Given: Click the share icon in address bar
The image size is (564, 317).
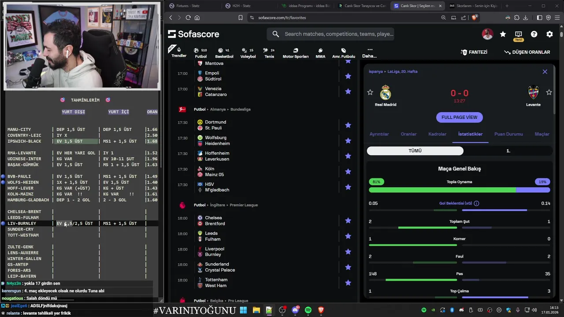Looking at the screenshot, I should pos(464,18).
